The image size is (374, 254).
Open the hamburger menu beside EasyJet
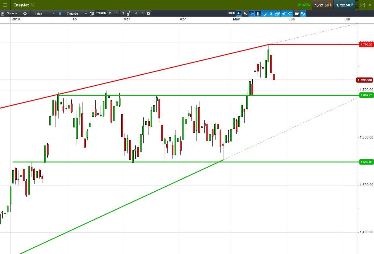click(x=4, y=5)
